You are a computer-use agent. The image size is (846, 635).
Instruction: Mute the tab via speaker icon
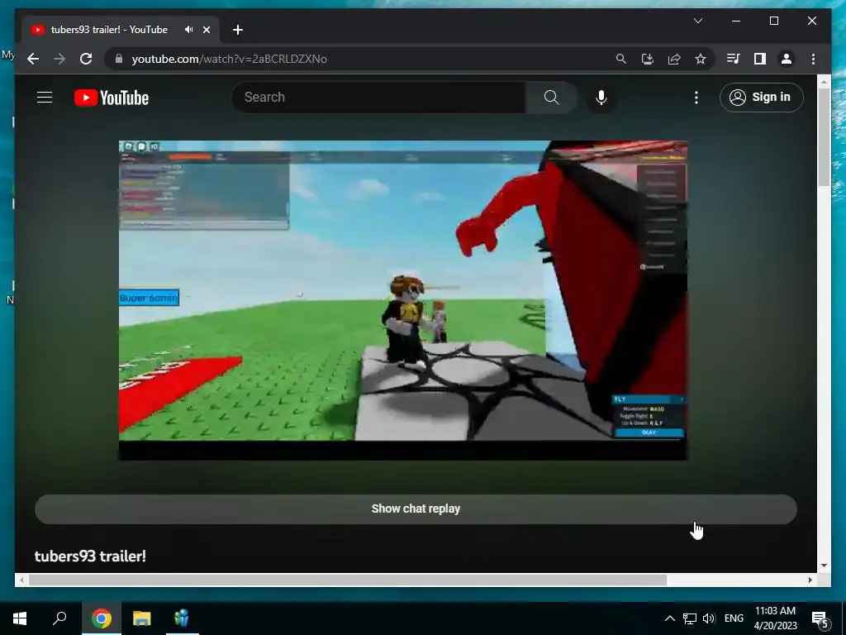[188, 30]
